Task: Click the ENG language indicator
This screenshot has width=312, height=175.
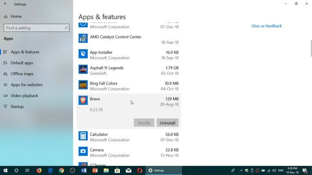Action: click(281, 171)
